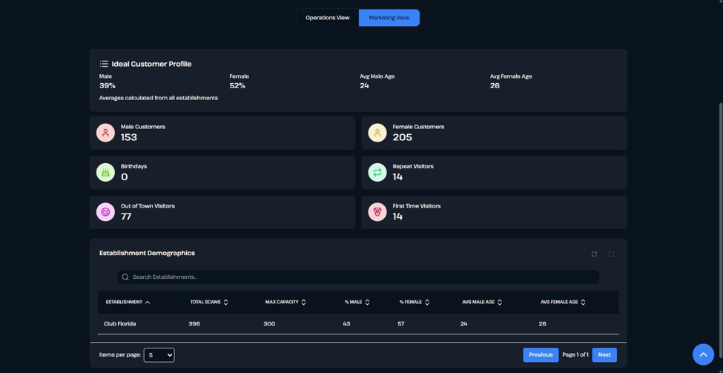Click the Female Customers person icon

(377, 133)
